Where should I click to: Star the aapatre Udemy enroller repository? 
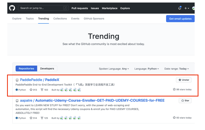pos(185,101)
